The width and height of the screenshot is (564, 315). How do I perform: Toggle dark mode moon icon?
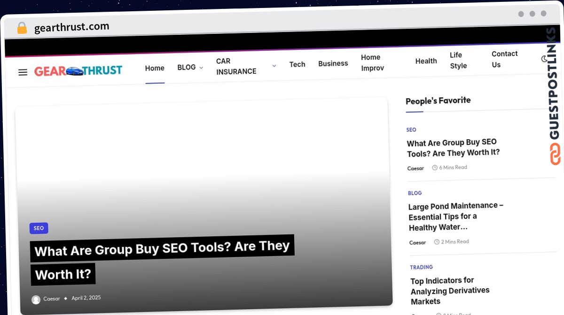(545, 59)
